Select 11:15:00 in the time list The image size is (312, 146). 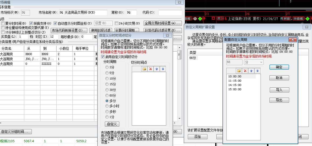point(235,81)
